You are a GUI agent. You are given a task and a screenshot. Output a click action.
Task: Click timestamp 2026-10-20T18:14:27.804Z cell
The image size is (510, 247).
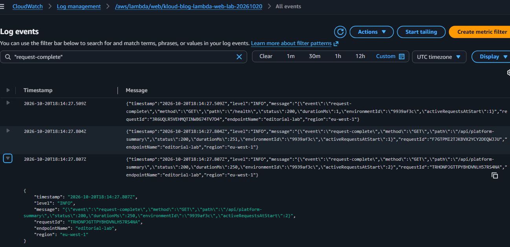pyautogui.click(x=55, y=131)
